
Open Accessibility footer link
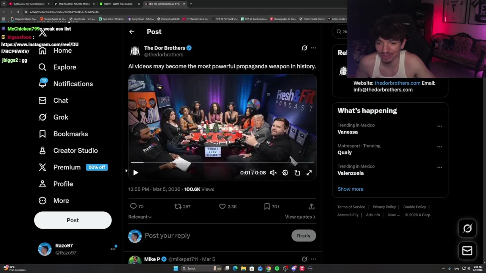point(348,215)
